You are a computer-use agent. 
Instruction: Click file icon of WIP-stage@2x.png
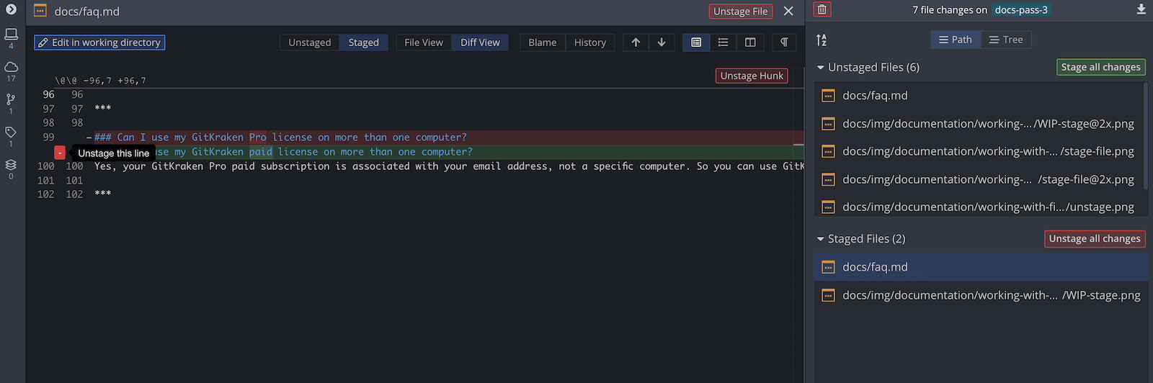[x=829, y=124]
